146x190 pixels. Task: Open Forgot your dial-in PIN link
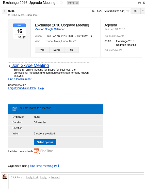click(x=22, y=88)
